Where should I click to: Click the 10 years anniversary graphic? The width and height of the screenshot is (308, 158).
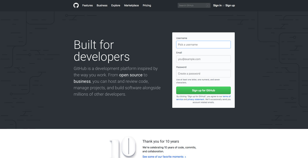[123, 147]
